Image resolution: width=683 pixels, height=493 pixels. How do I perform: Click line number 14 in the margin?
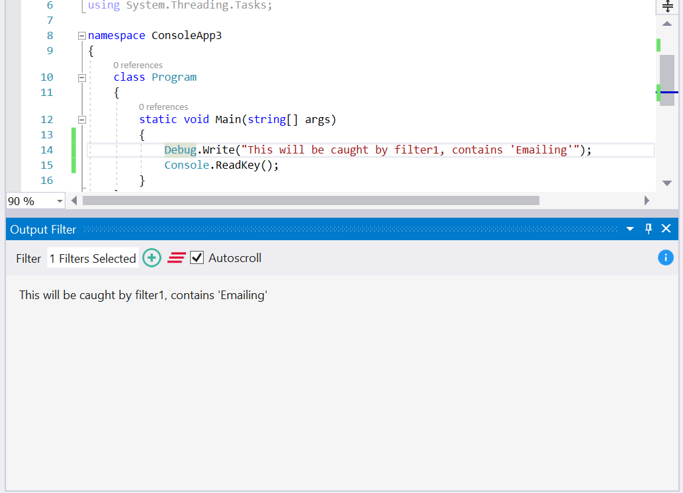pyautogui.click(x=46, y=150)
